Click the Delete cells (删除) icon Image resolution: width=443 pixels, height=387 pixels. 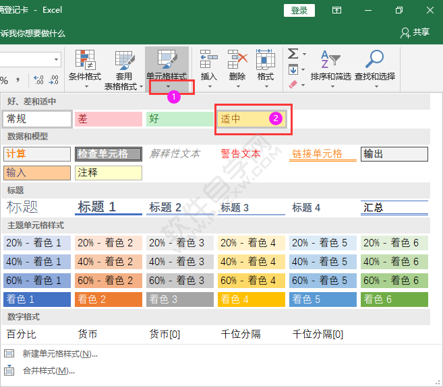[x=237, y=59]
